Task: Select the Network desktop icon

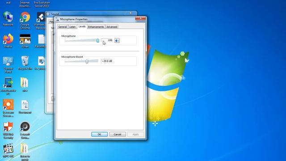Action: coord(8,18)
